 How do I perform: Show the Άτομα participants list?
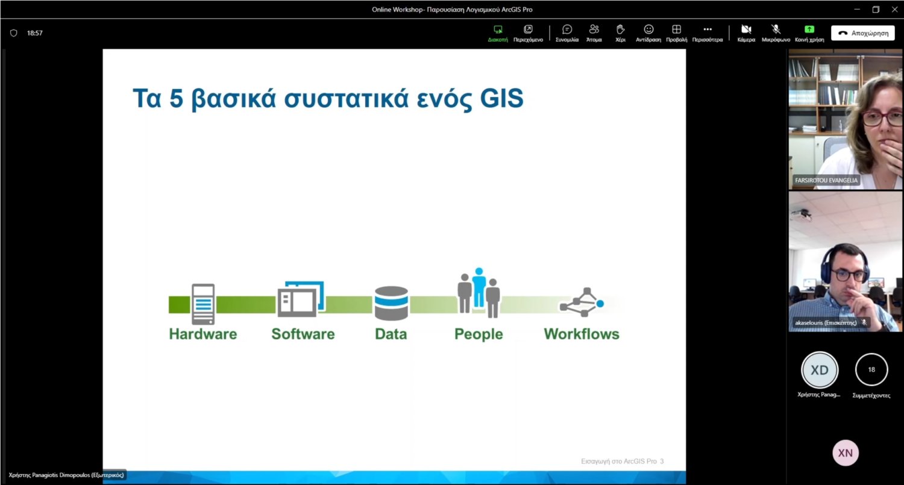pyautogui.click(x=594, y=30)
